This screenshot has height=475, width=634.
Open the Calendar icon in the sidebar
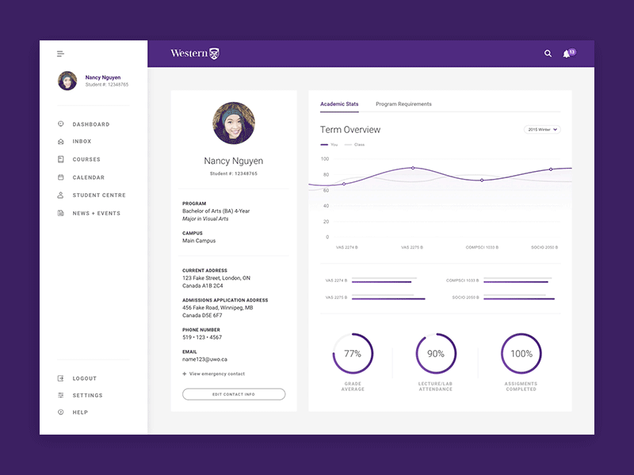tap(61, 177)
